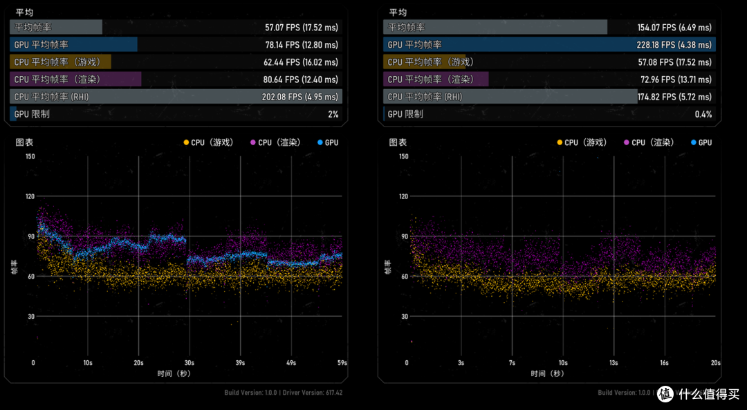Screen dimensions: 747x410
Task: Click the 2% GPU 限制 value
Action: 333,114
